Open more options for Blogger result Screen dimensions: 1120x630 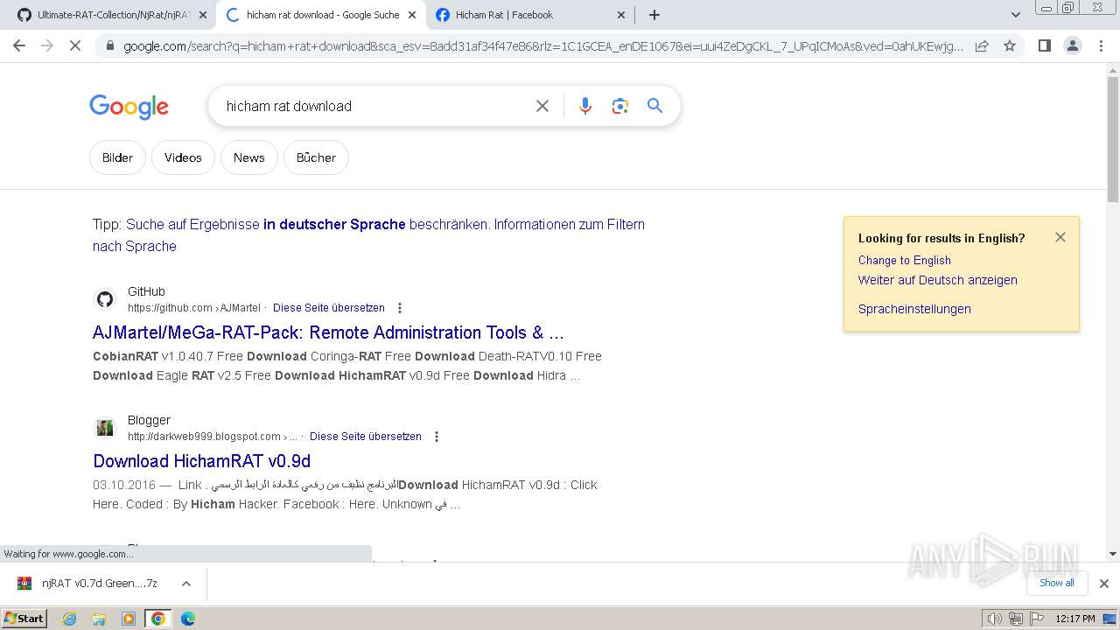pyautogui.click(x=437, y=437)
